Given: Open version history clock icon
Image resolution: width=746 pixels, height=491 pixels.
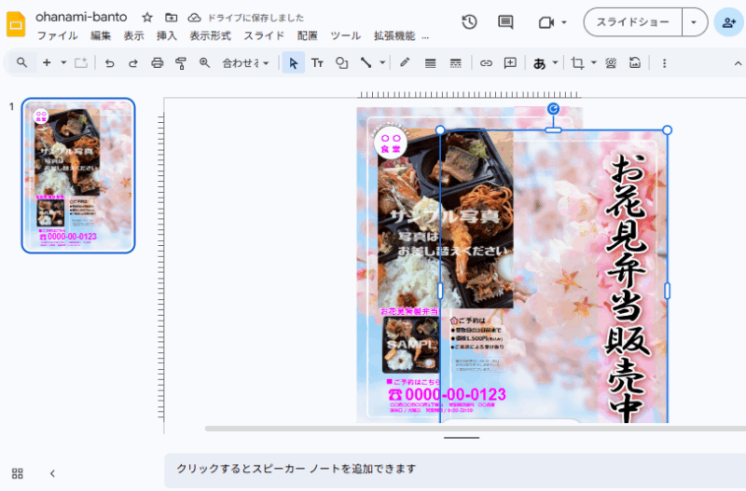Looking at the screenshot, I should coord(469,22).
